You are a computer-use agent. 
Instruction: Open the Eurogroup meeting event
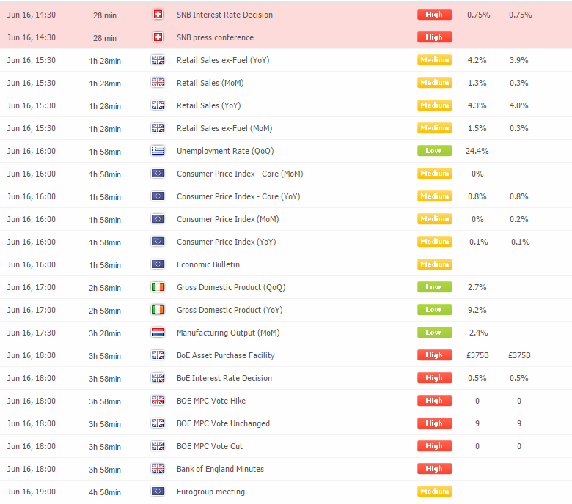pos(211,492)
